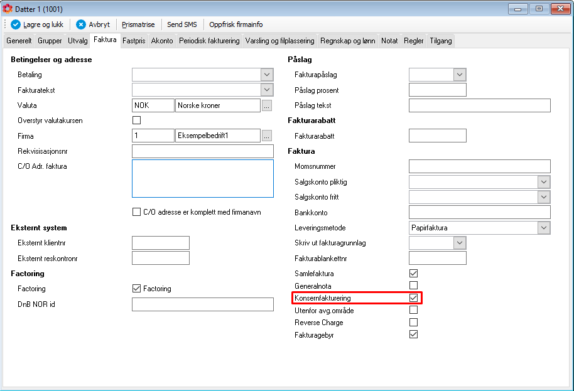The height and width of the screenshot is (391, 574).
Task: Click the Prismatrise toolbar button
Action: point(138,24)
